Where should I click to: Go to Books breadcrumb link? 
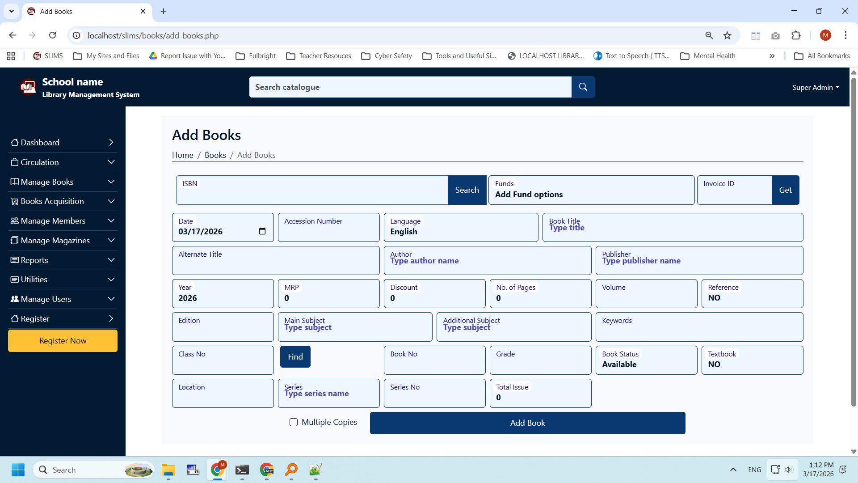215,155
